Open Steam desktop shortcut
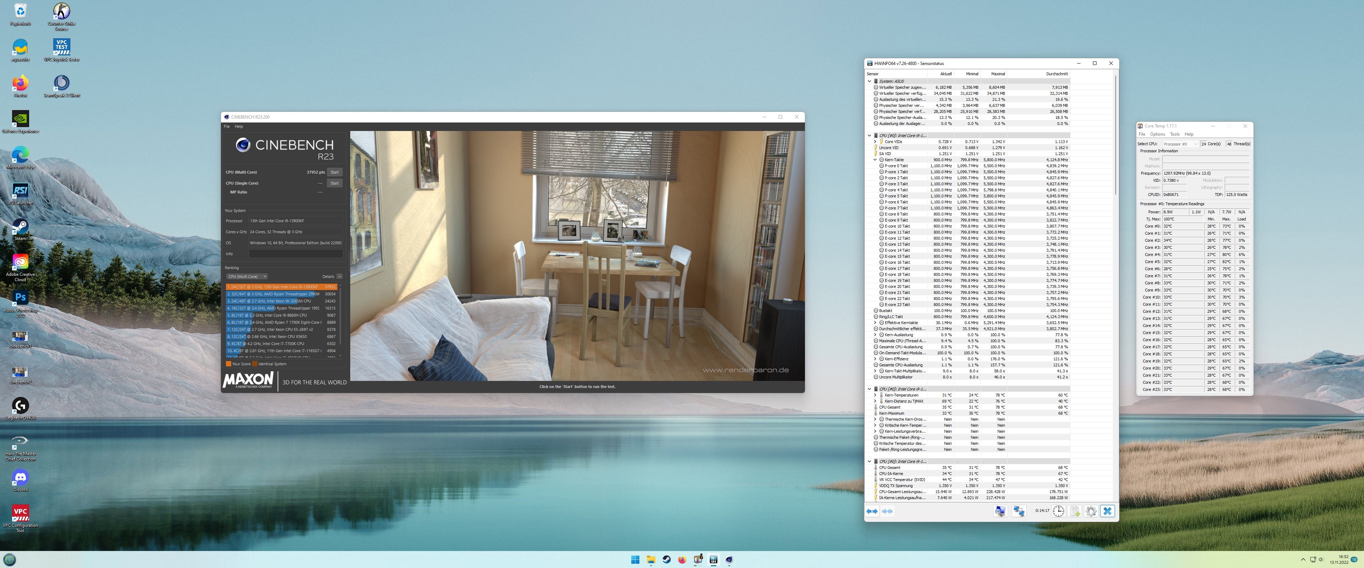The height and width of the screenshot is (568, 1364). [20, 230]
